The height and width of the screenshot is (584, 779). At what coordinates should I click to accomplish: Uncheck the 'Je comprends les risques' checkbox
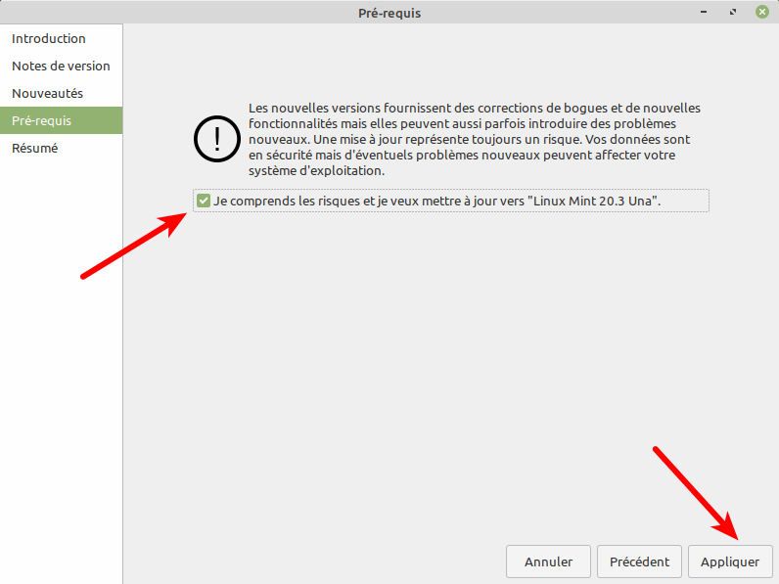[x=204, y=201]
